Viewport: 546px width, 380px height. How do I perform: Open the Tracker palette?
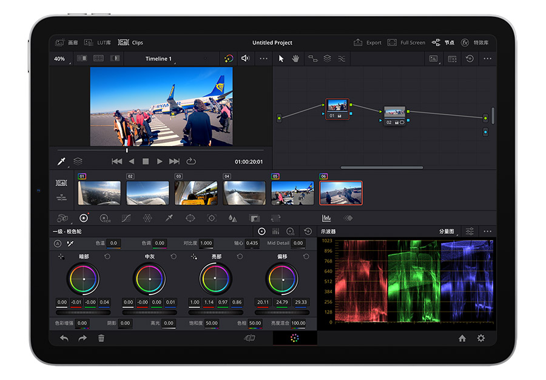[211, 218]
